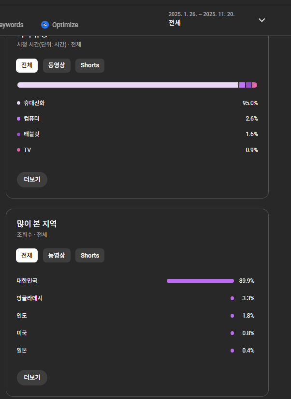Screen dimensions: 291x399
Task: Click the 컴퓨터 legend dot
Action: pos(19,119)
